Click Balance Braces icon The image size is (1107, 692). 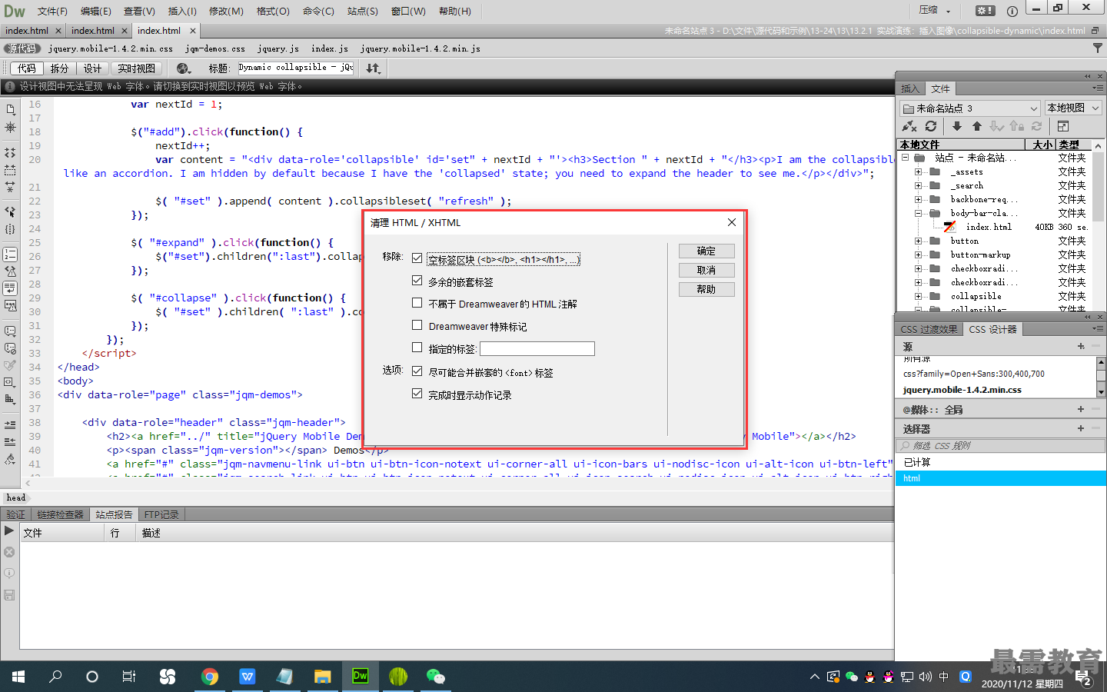pos(10,228)
